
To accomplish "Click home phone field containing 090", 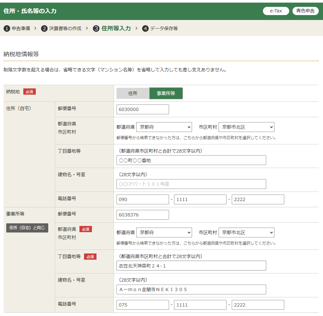I will (142, 199).
